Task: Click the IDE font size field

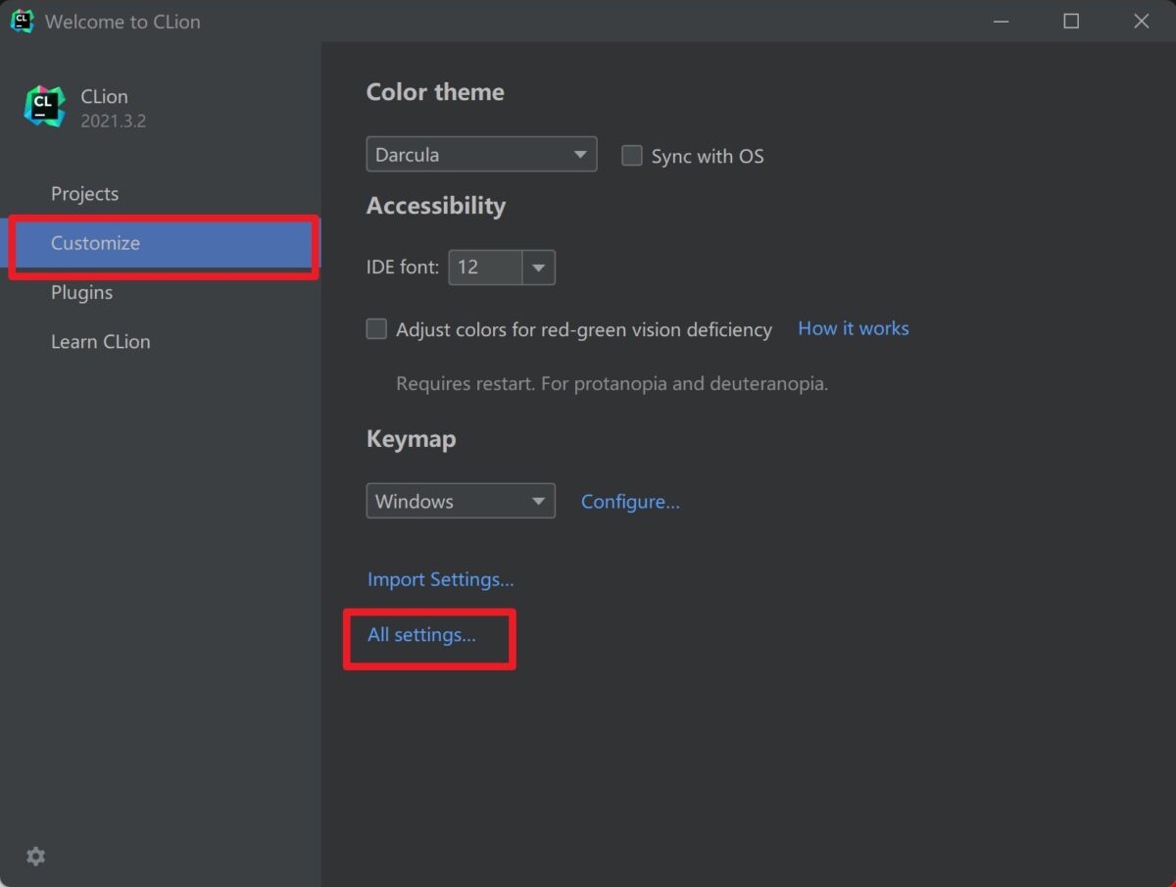Action: (x=485, y=267)
